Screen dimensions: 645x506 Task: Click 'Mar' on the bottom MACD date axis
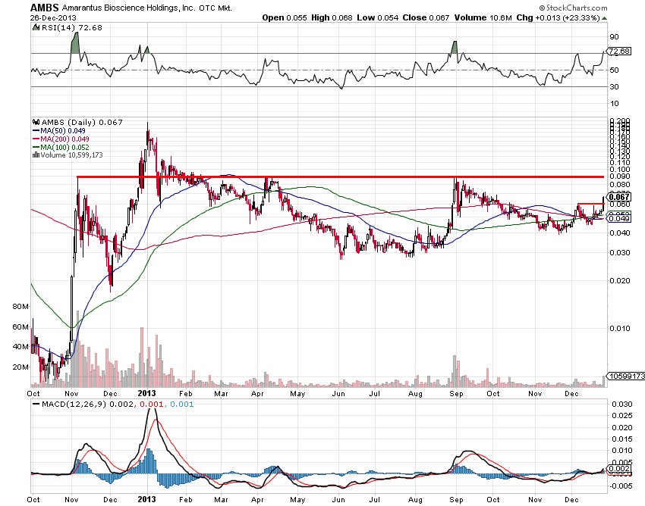point(222,500)
